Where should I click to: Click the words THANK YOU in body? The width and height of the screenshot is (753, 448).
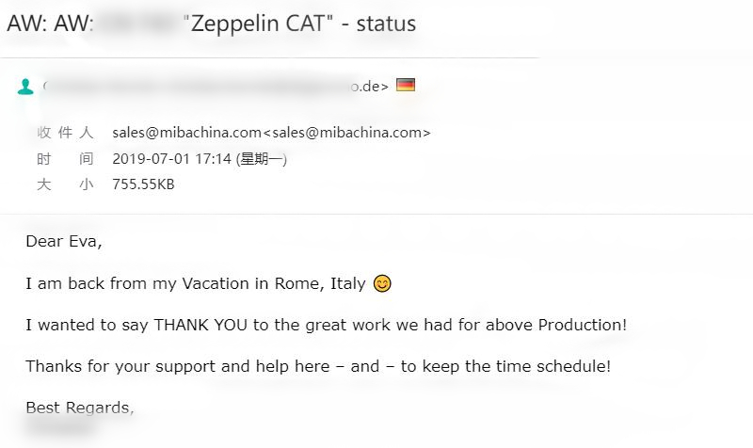pos(200,325)
